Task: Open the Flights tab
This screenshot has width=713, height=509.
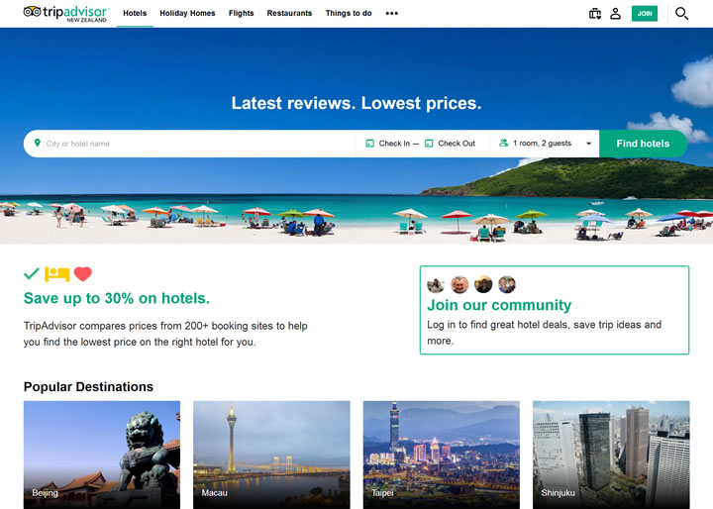Action: [241, 14]
